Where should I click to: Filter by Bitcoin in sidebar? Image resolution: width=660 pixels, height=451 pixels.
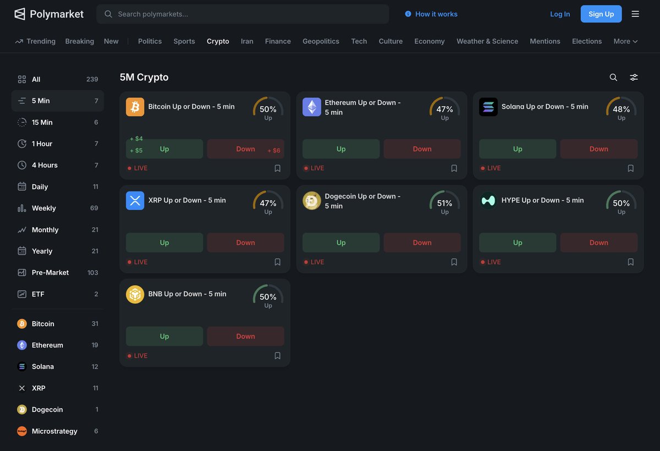[58, 323]
